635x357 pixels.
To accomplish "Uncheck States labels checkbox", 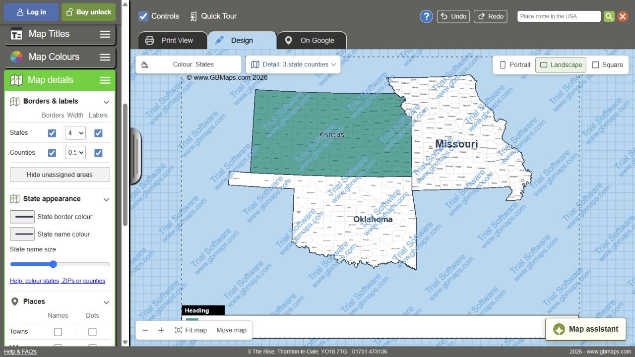I will tap(98, 133).
